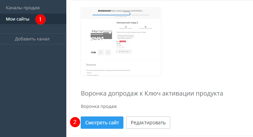This screenshot has width=253, height=137.
Task: Select the first small key thumbnail under product image
Action: tap(93, 52)
